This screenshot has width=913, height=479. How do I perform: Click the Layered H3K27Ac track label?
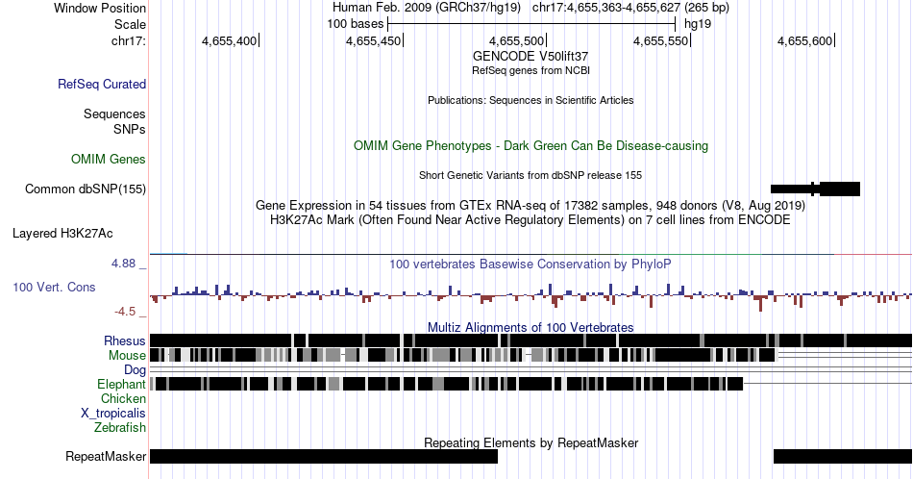pos(62,233)
